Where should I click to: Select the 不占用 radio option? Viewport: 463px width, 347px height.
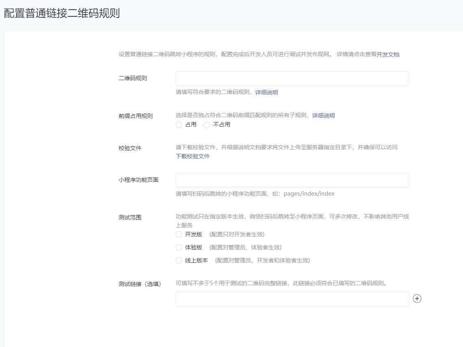pos(207,125)
